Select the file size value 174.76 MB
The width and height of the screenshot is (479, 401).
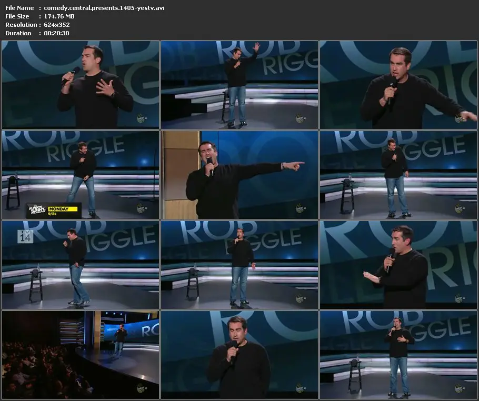click(x=59, y=16)
